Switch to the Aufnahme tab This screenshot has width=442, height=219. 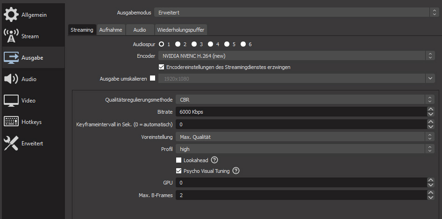click(x=111, y=30)
